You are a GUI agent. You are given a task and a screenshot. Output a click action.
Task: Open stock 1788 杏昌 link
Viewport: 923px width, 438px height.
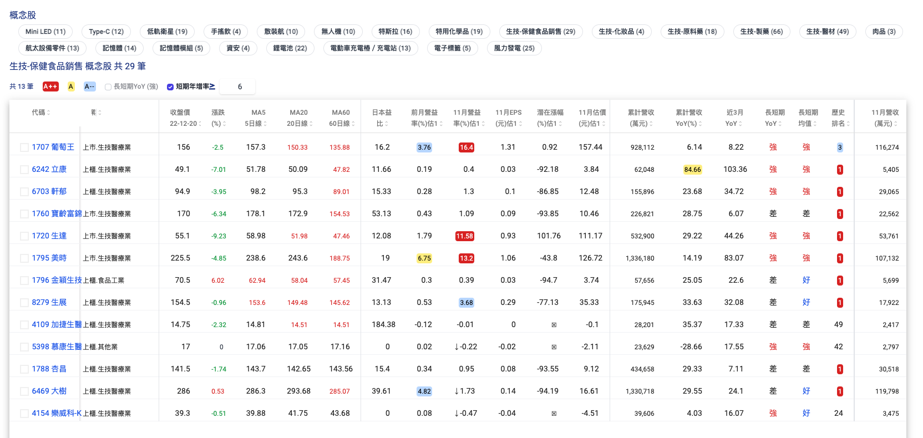coord(49,369)
